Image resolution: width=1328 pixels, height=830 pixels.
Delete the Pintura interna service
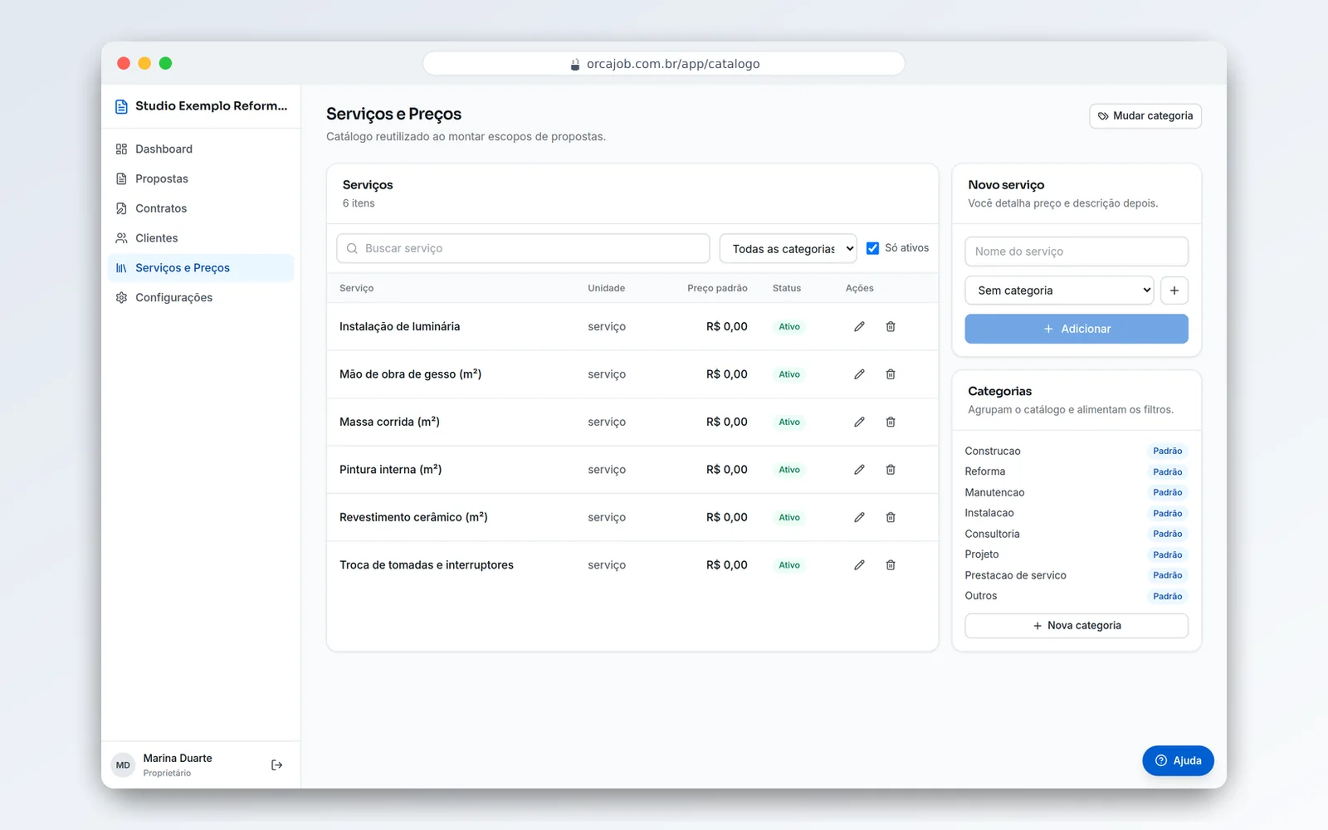(891, 470)
